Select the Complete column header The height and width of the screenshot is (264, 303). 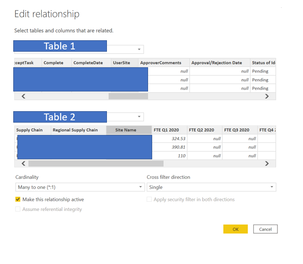pyautogui.click(x=57, y=63)
